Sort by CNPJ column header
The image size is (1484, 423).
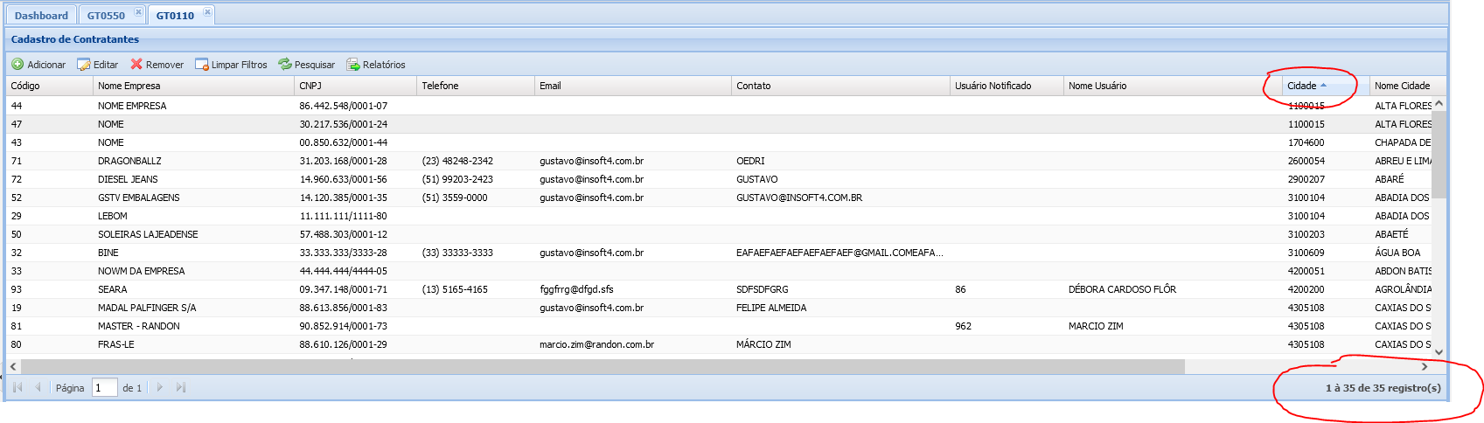coord(355,86)
